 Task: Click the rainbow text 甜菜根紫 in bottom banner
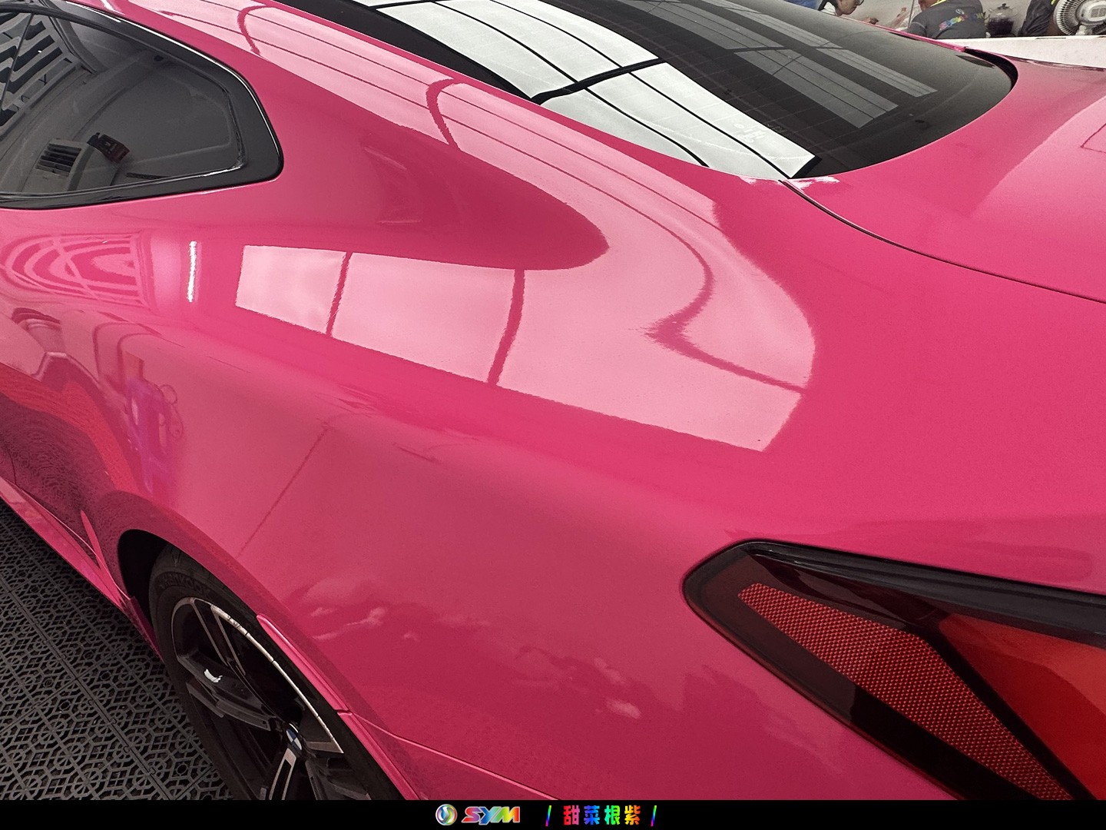[x=602, y=815]
